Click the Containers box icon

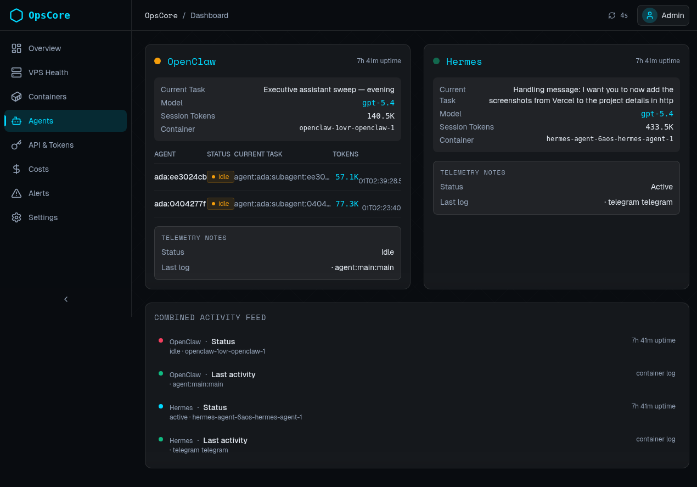(16, 97)
